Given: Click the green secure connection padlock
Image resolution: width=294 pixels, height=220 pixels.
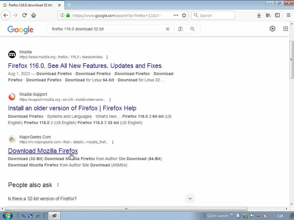Looking at the screenshot, I should pyautogui.click(x=68, y=15).
